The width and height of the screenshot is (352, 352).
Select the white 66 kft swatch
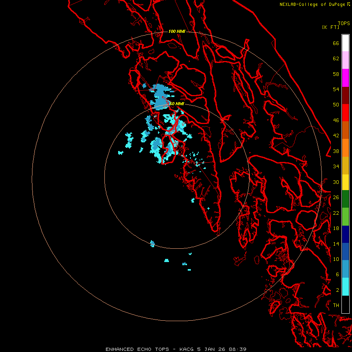(x=345, y=43)
